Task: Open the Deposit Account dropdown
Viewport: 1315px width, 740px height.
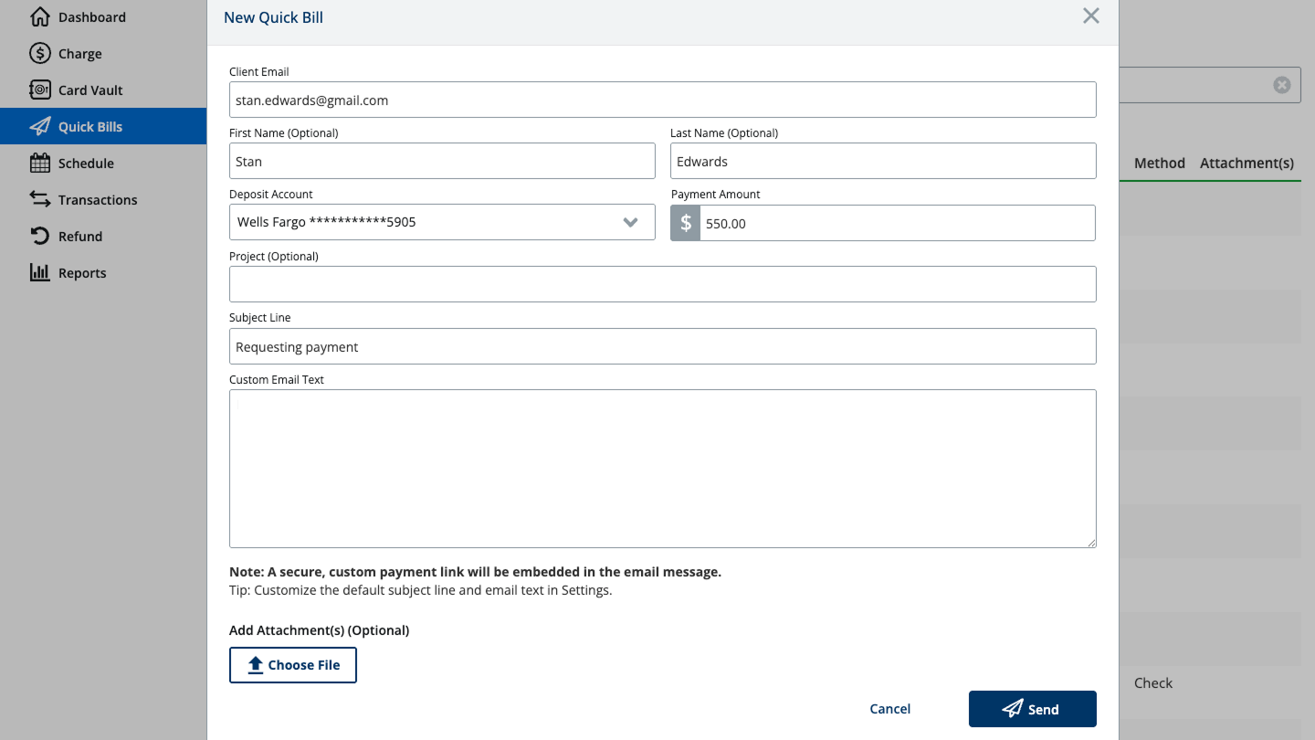Action: coord(442,222)
